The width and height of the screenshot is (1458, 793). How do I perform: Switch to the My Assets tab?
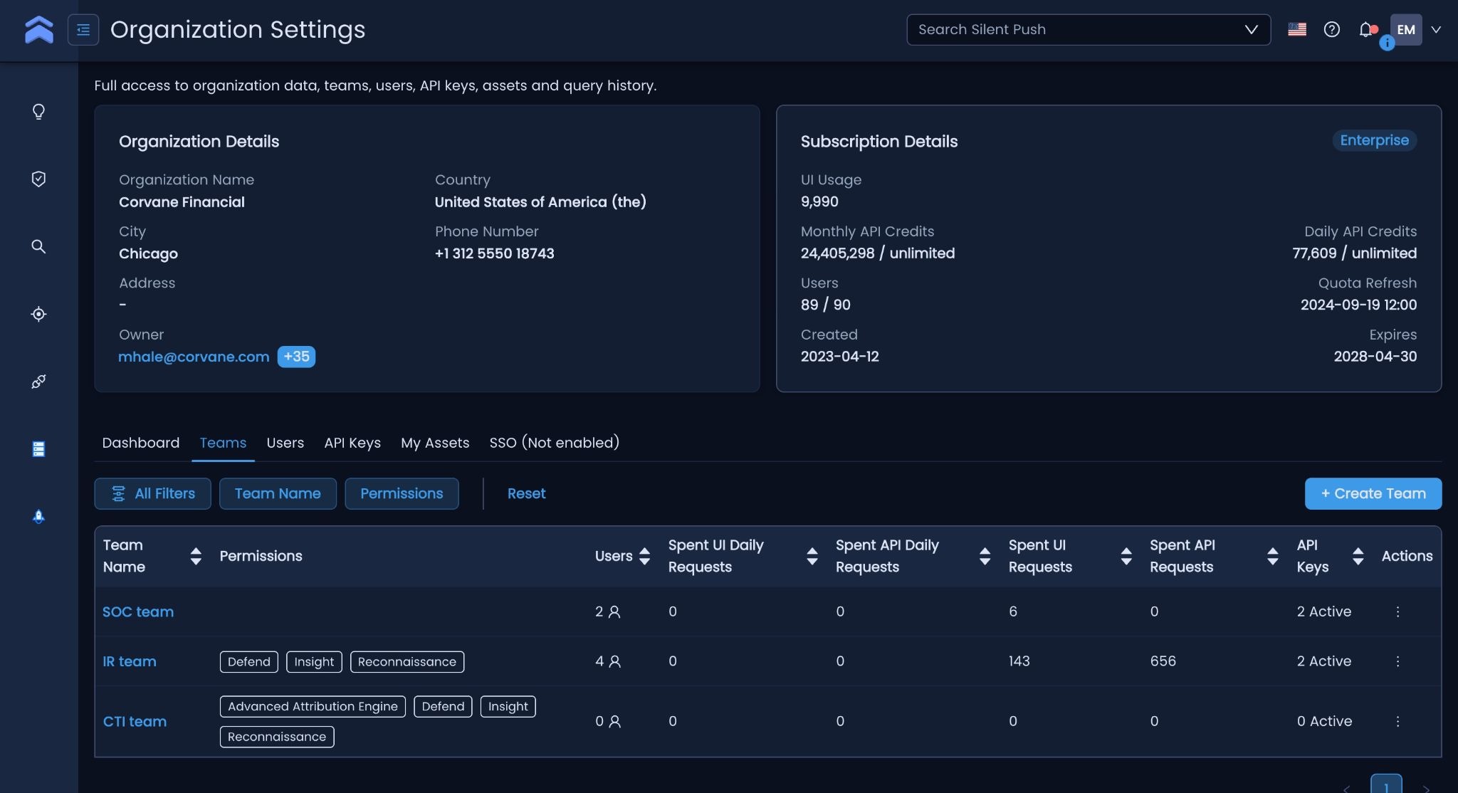pyautogui.click(x=435, y=443)
